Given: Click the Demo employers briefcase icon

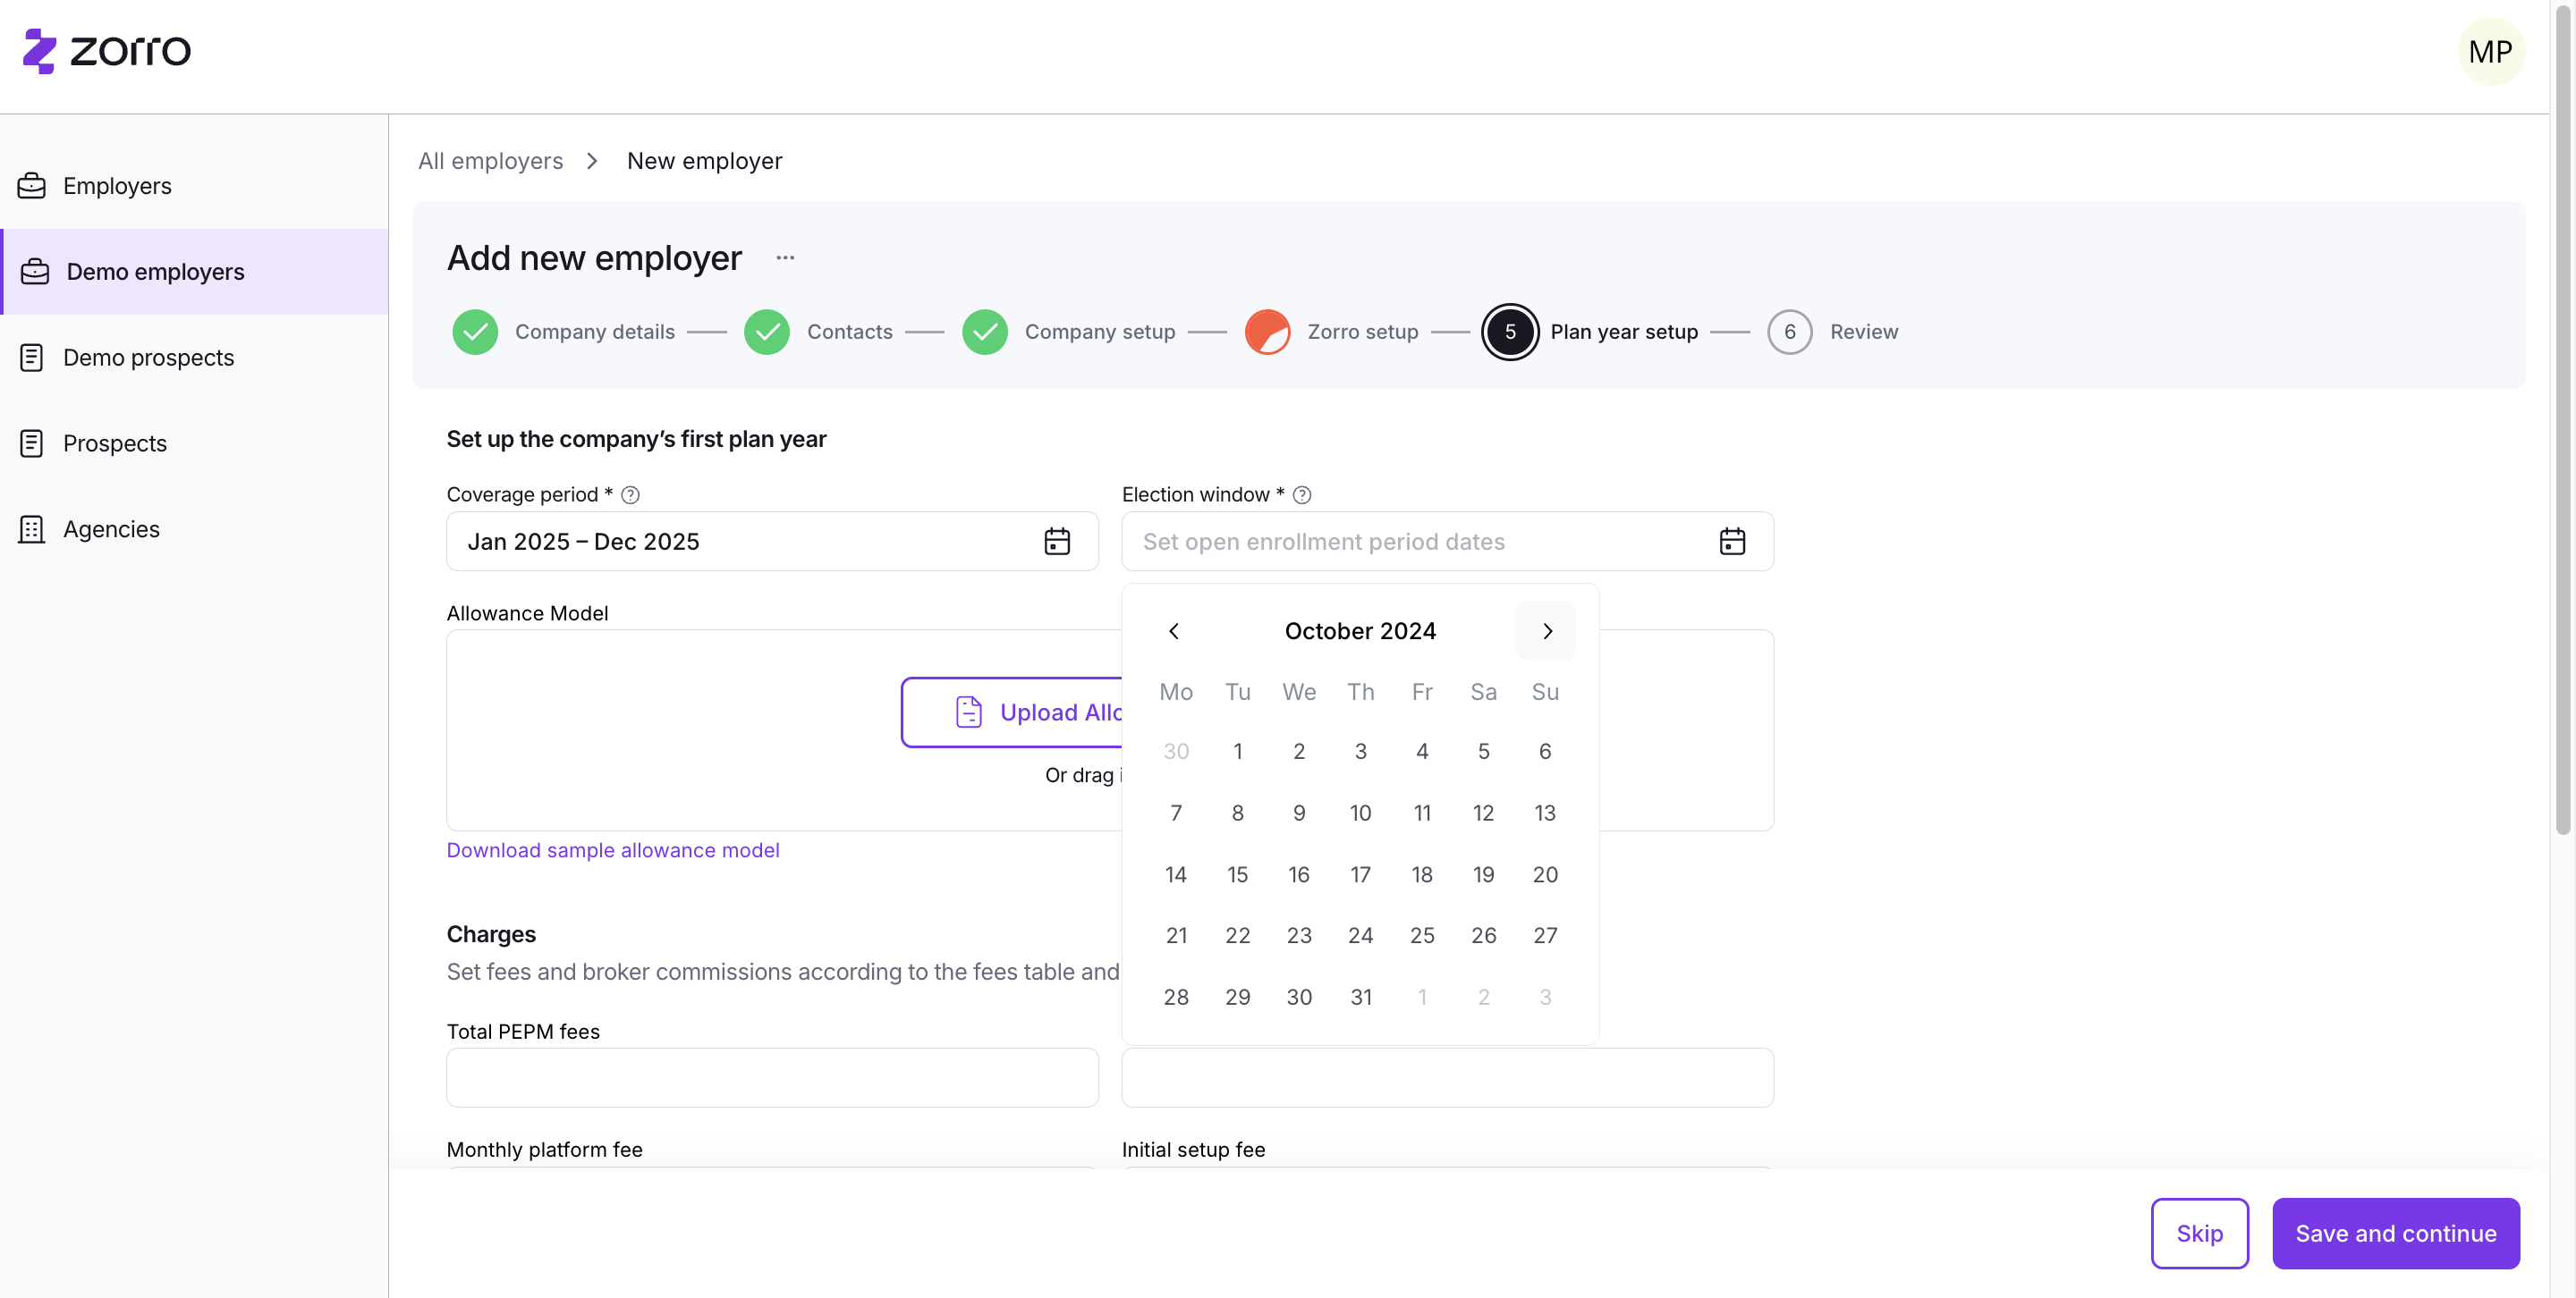Looking at the screenshot, I should pos(35,272).
